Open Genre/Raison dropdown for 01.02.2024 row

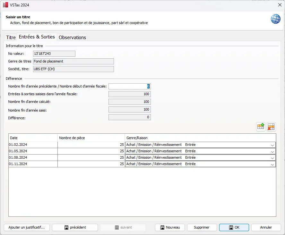[272, 145]
